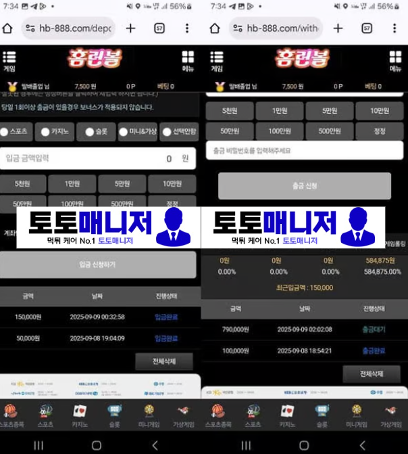Tap the browser home icon on the deposit page

click(7, 28)
